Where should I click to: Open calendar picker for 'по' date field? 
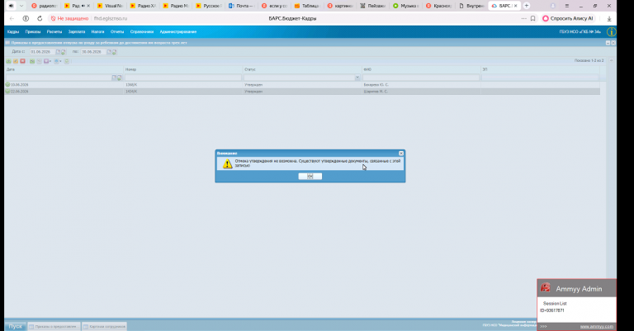(x=109, y=52)
